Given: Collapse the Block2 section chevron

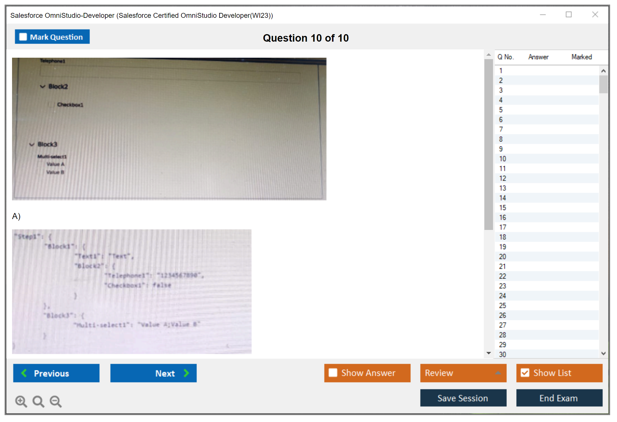Looking at the screenshot, I should click(43, 86).
